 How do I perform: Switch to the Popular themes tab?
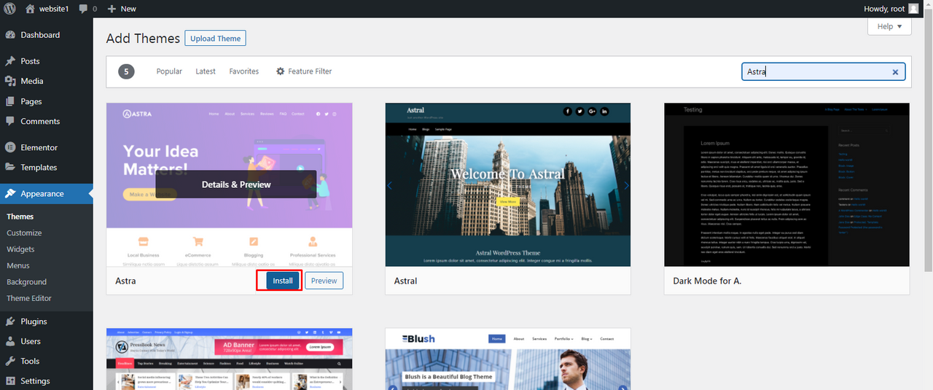(169, 71)
